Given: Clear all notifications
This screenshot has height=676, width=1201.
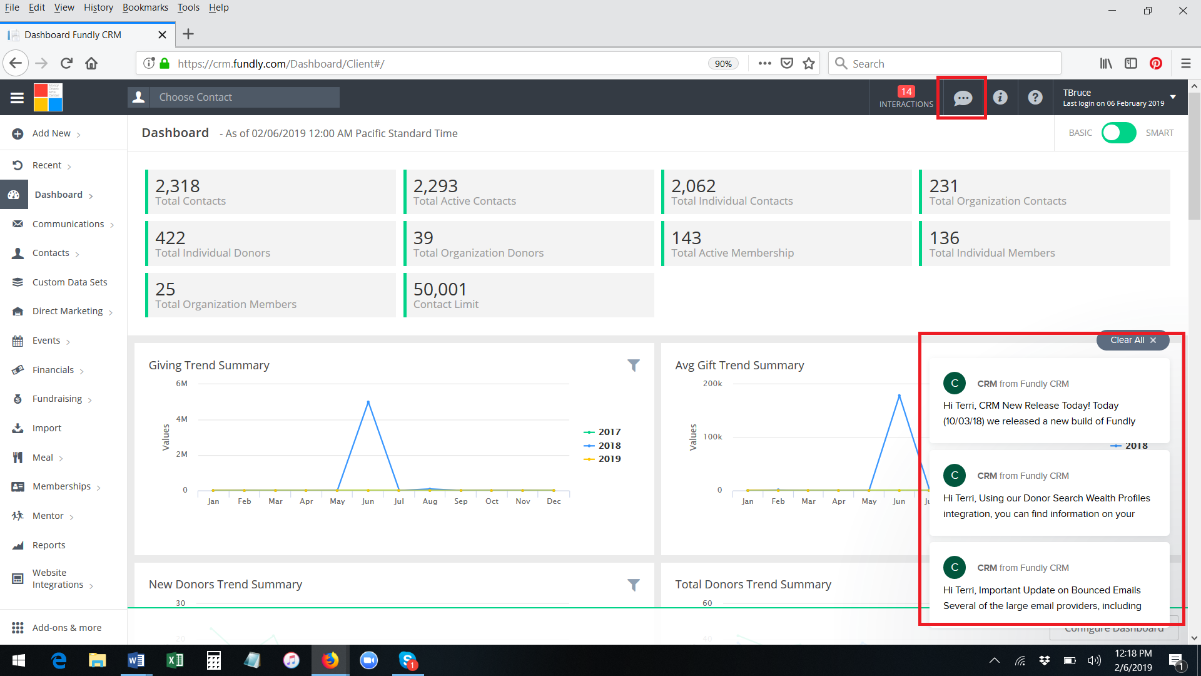Looking at the screenshot, I should 1133,340.
